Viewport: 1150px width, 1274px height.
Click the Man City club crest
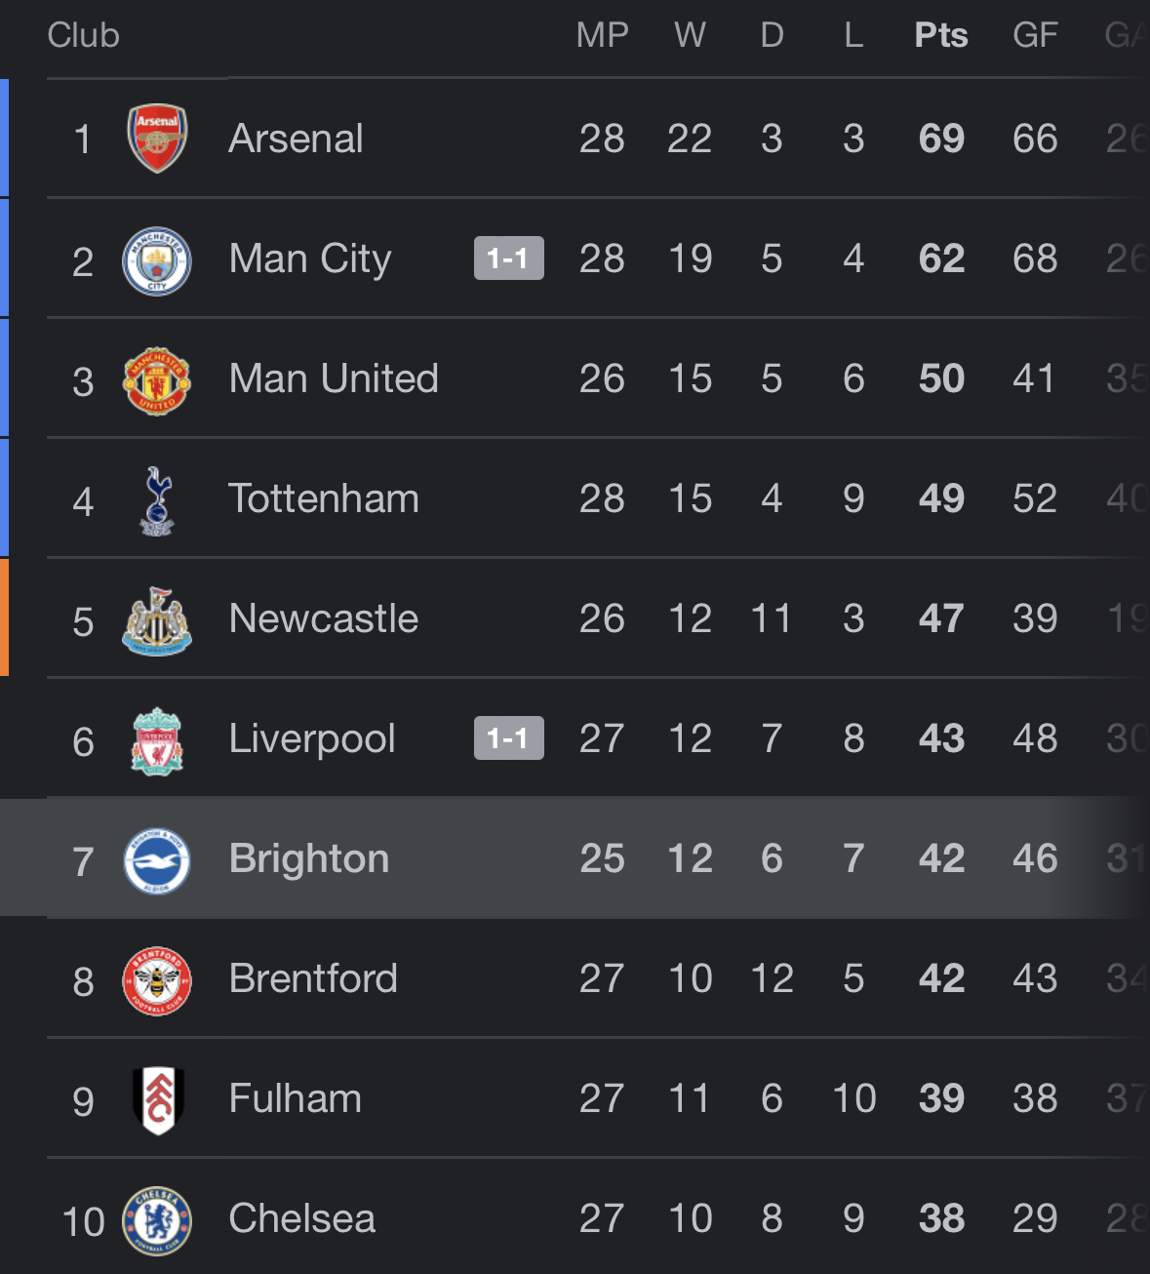point(157,260)
